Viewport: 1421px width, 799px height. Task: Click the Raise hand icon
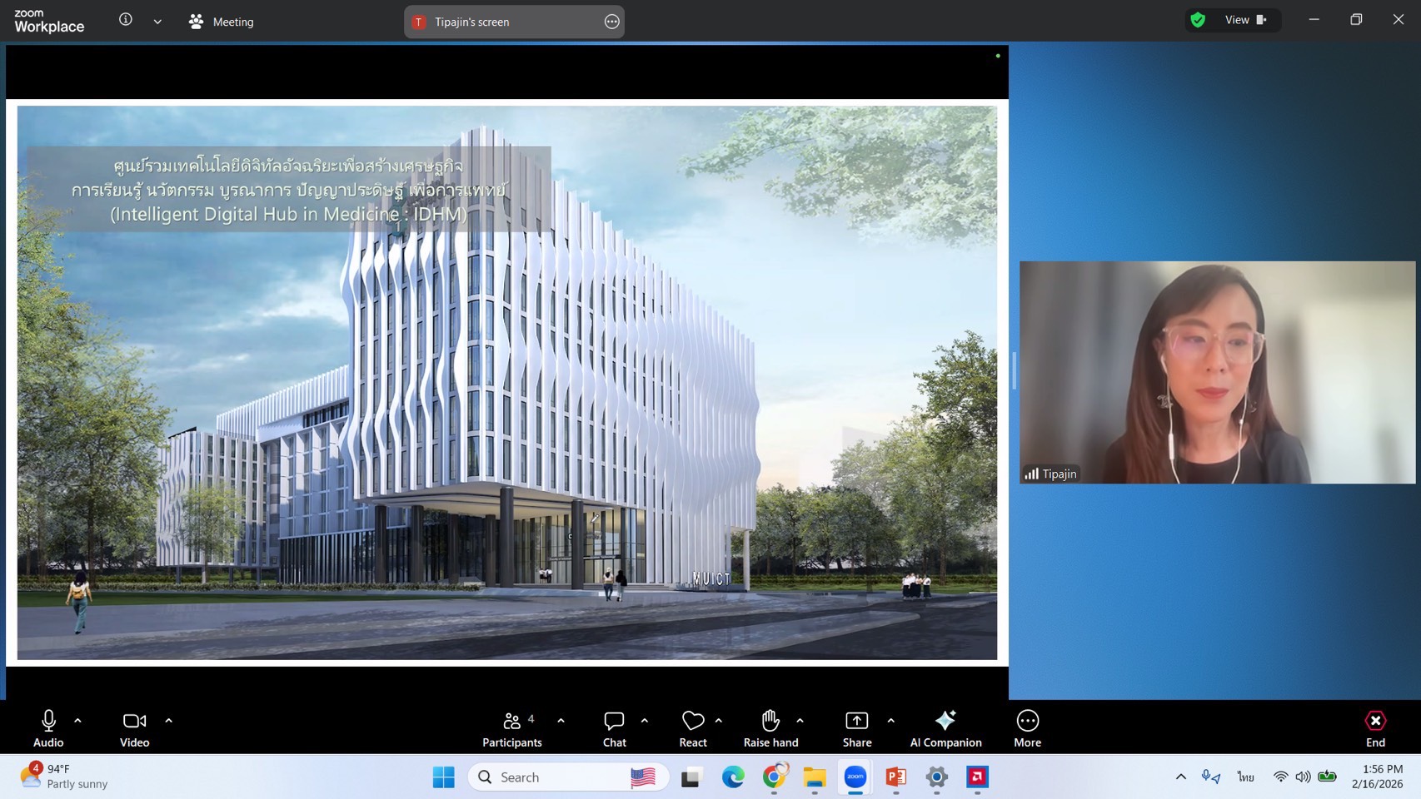click(770, 728)
